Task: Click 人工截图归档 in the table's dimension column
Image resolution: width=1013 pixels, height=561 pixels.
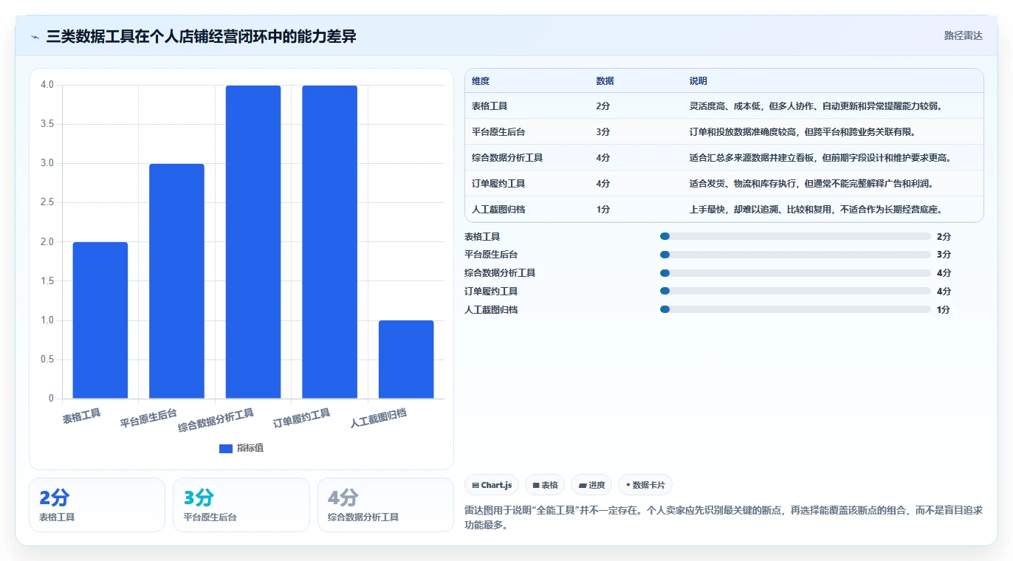Action: [x=498, y=210]
